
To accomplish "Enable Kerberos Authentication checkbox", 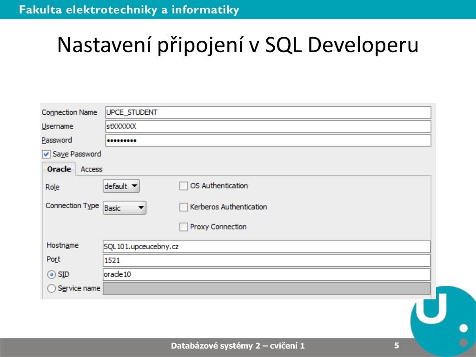I will tap(184, 207).
